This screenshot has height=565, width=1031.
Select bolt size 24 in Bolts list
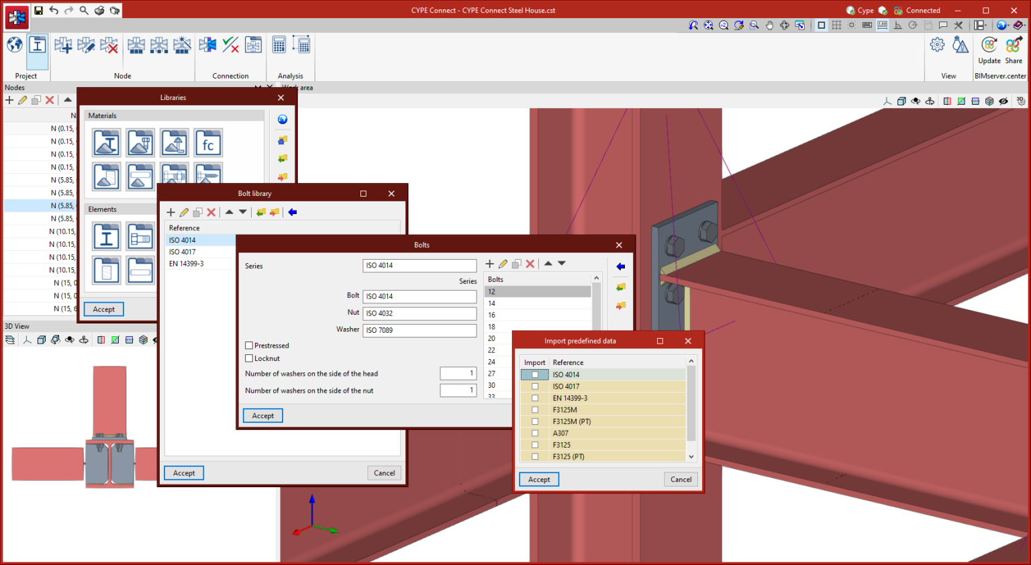point(538,362)
